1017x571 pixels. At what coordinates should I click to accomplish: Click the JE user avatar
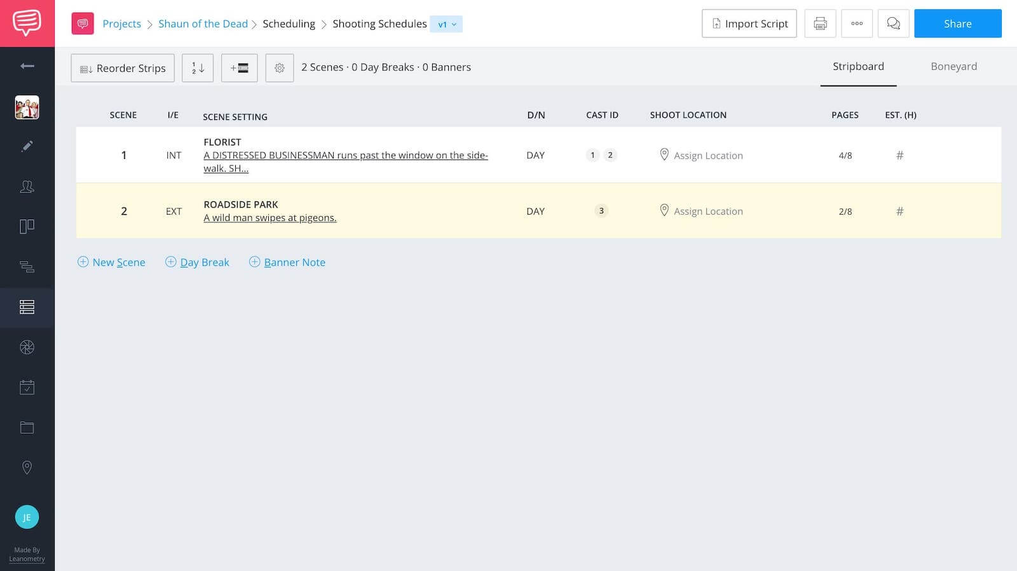pyautogui.click(x=27, y=517)
